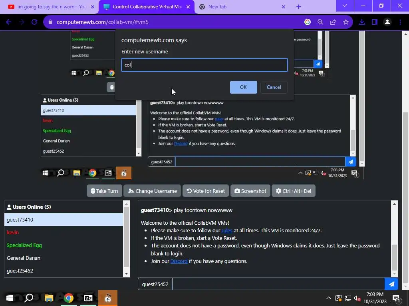
Task: Open the Windows Start menu
Action: [x=10, y=298]
